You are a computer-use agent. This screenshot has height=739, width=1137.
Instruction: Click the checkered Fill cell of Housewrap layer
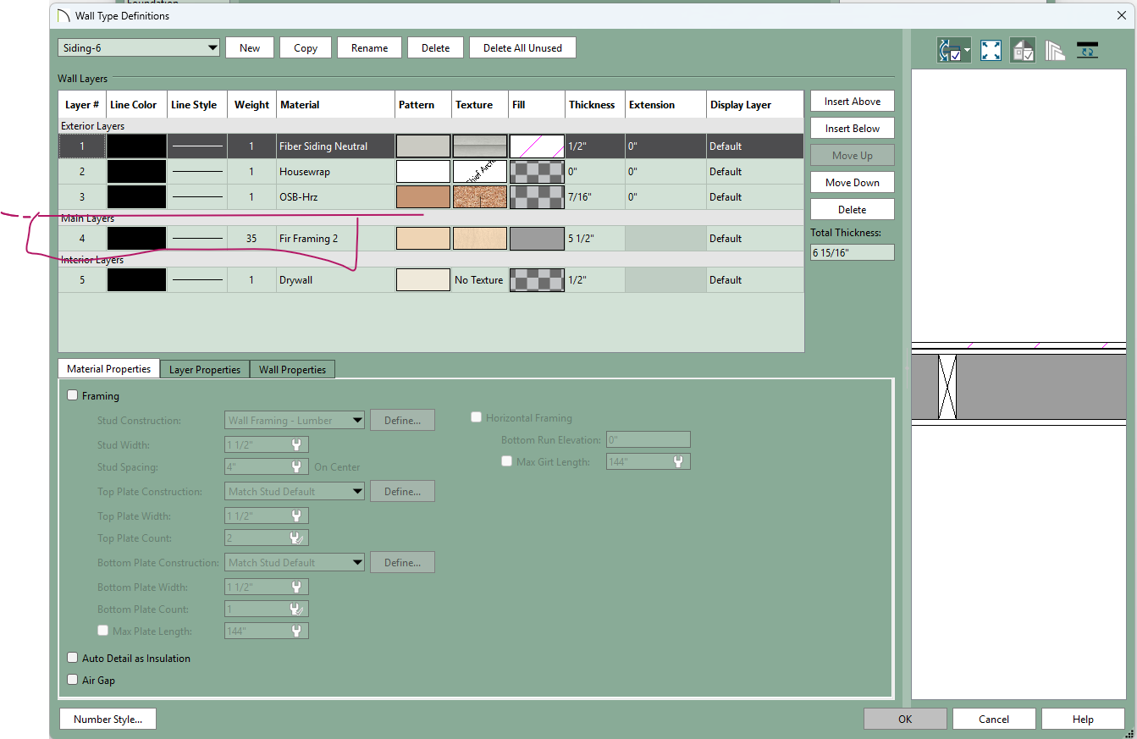(x=537, y=171)
